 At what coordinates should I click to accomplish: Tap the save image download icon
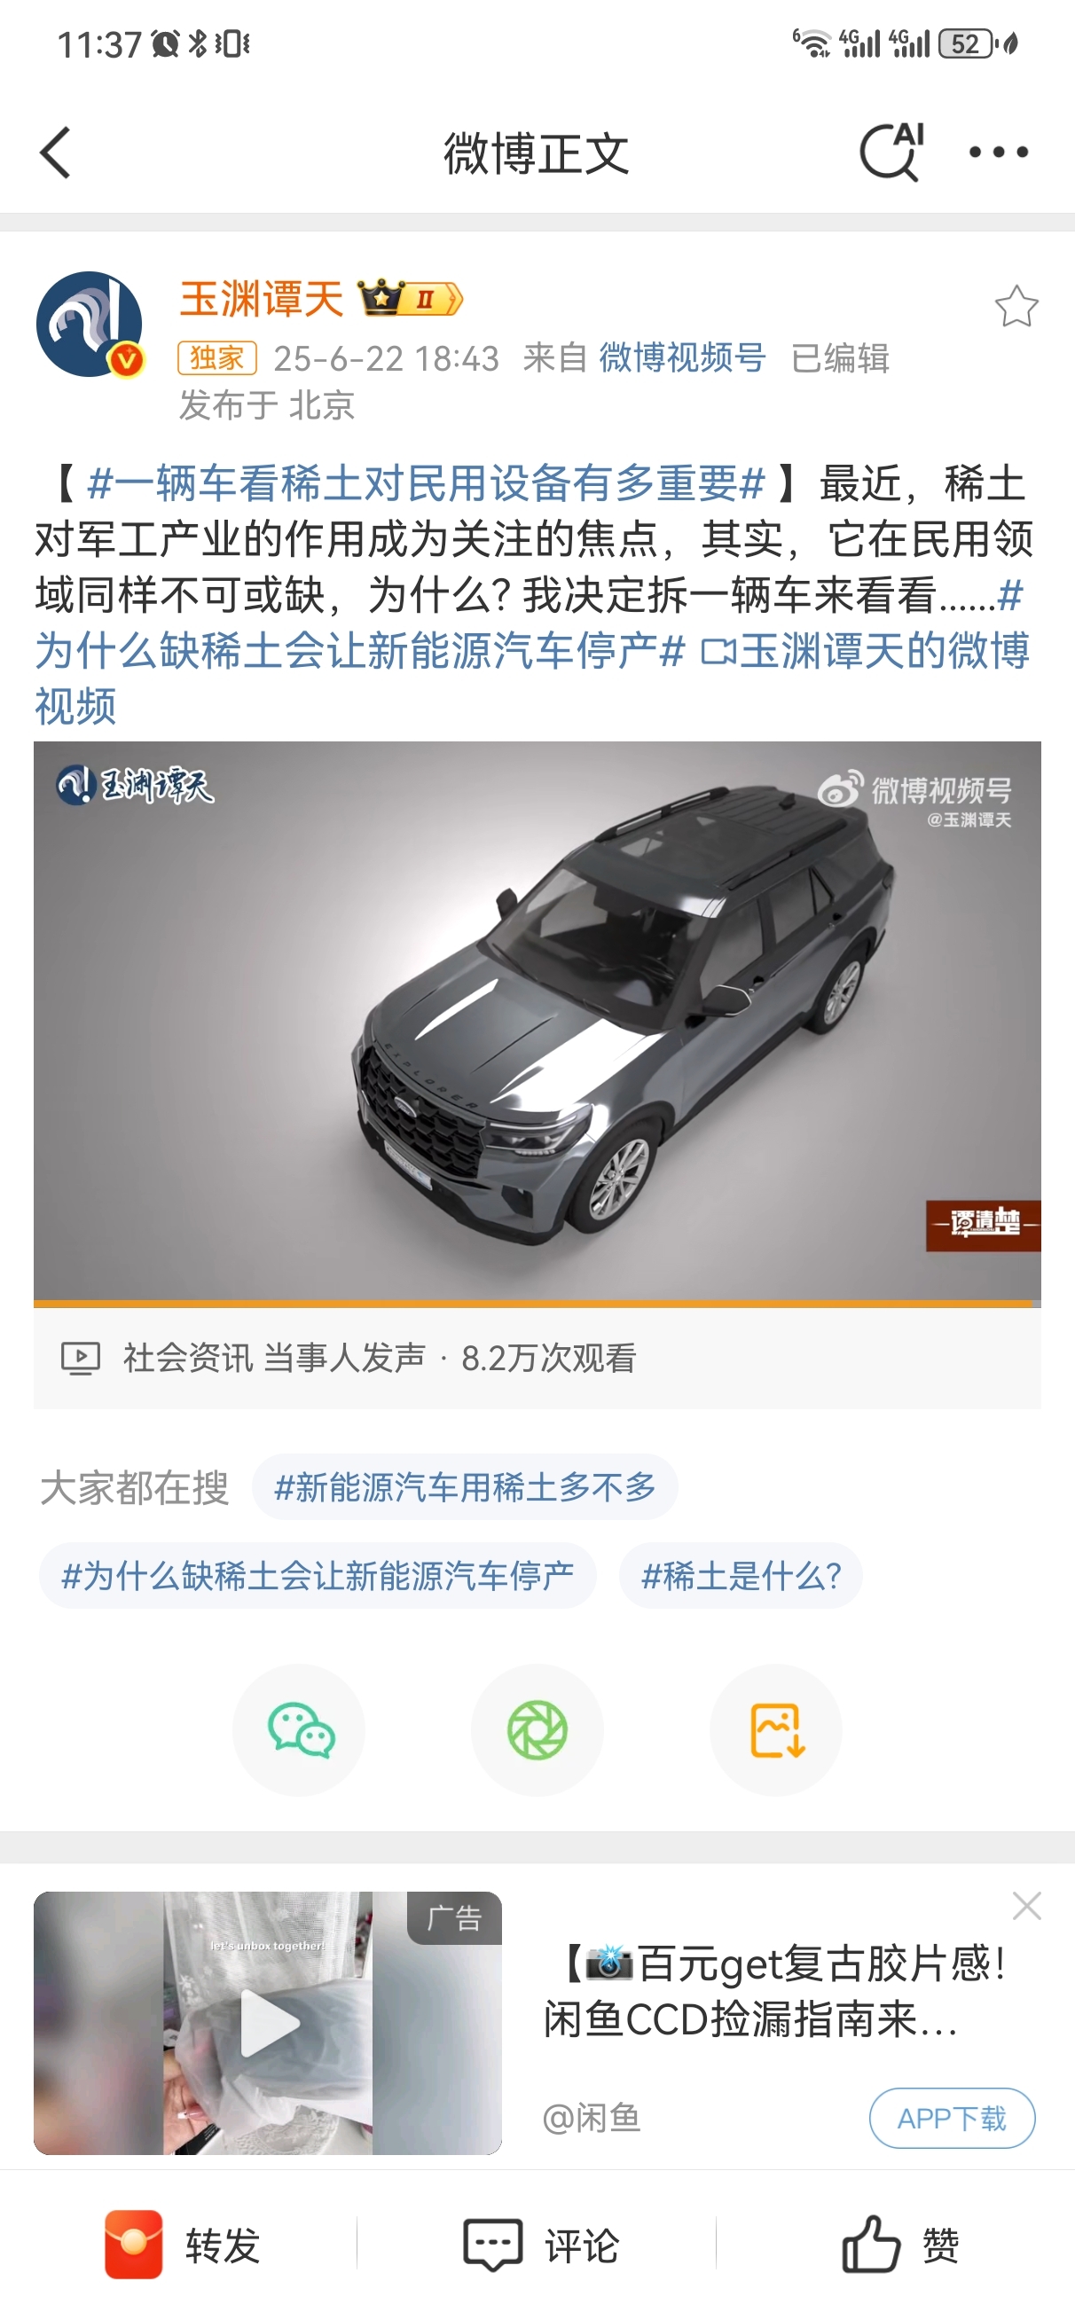pyautogui.click(x=776, y=1729)
